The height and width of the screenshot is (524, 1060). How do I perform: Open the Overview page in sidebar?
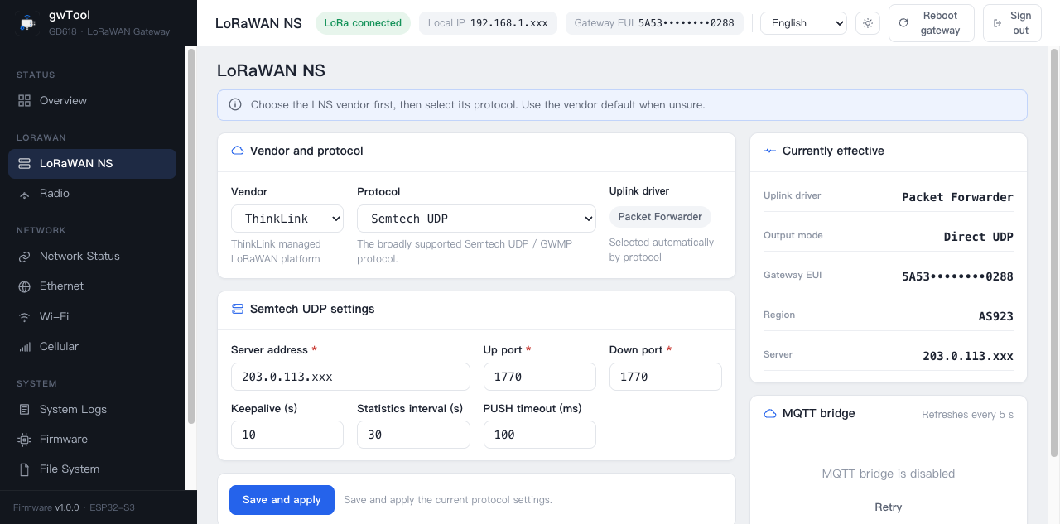tap(92, 100)
